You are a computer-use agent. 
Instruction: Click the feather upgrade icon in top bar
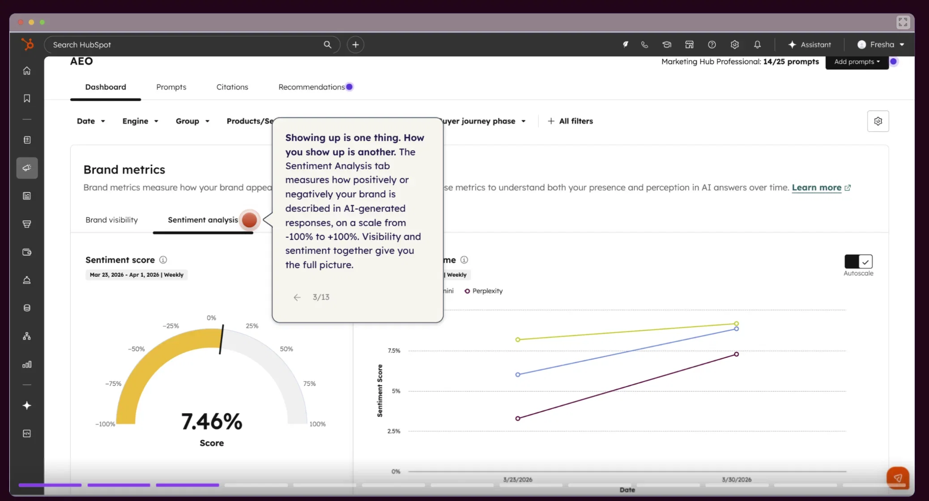[x=626, y=45]
